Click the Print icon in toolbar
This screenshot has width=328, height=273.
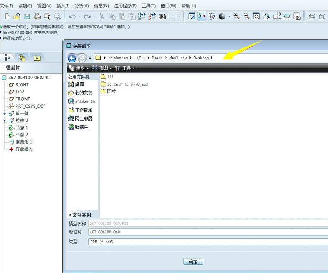pos(37,16)
